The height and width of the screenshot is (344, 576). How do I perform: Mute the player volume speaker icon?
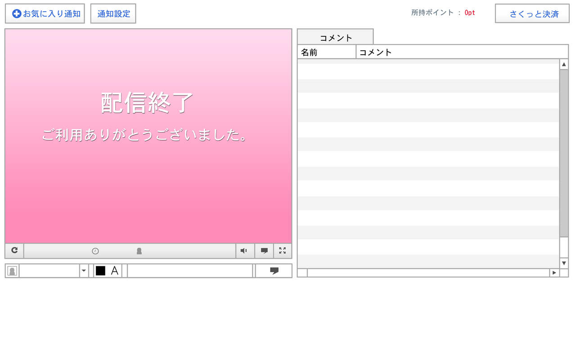[244, 251]
